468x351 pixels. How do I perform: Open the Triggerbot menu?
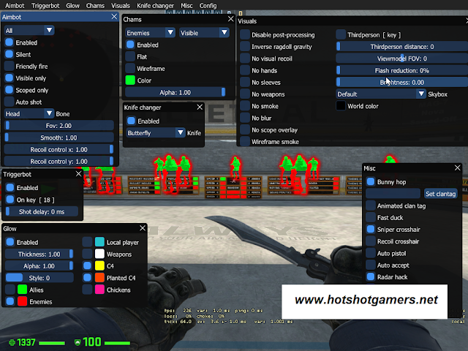point(45,6)
